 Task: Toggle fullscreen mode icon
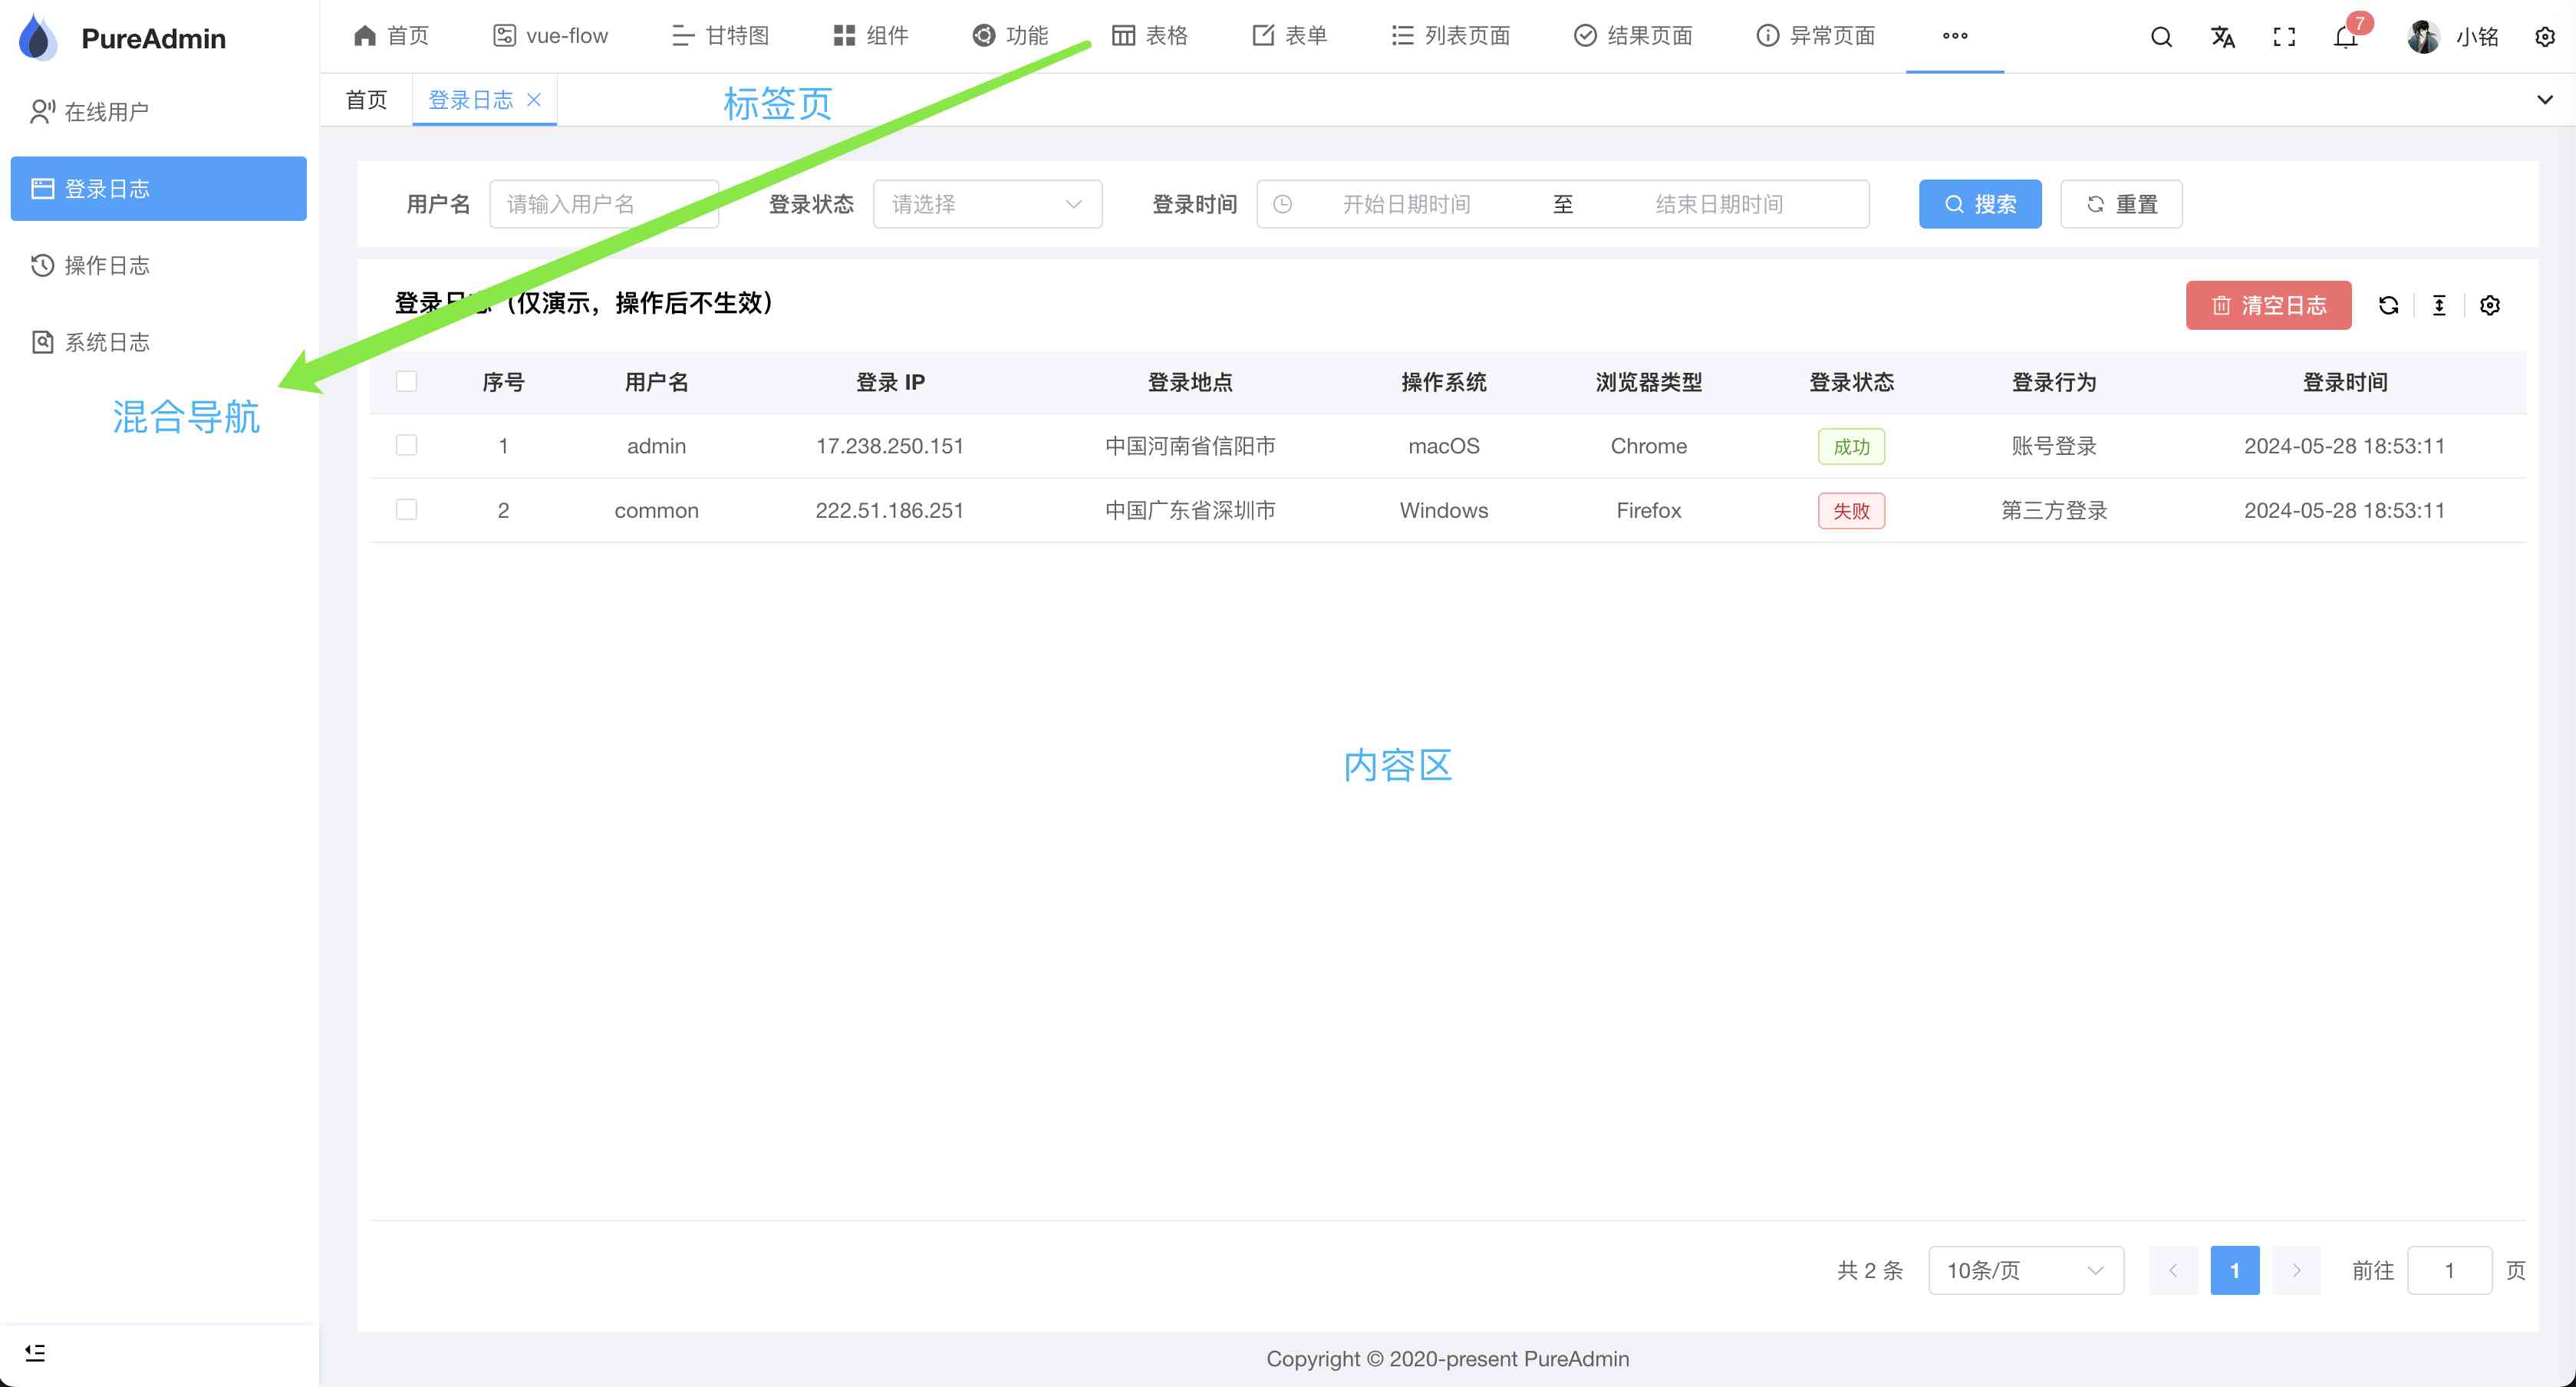tap(2284, 37)
